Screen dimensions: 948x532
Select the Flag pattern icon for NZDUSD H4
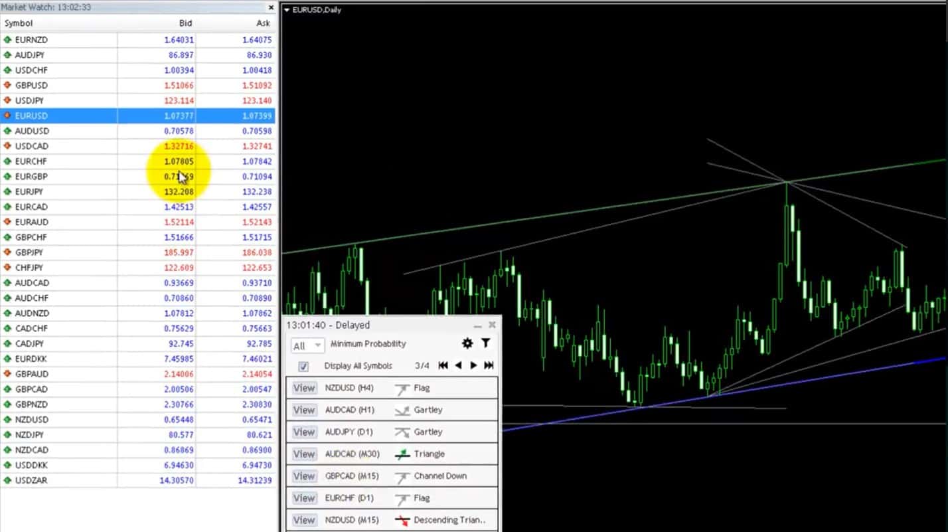[404, 388]
